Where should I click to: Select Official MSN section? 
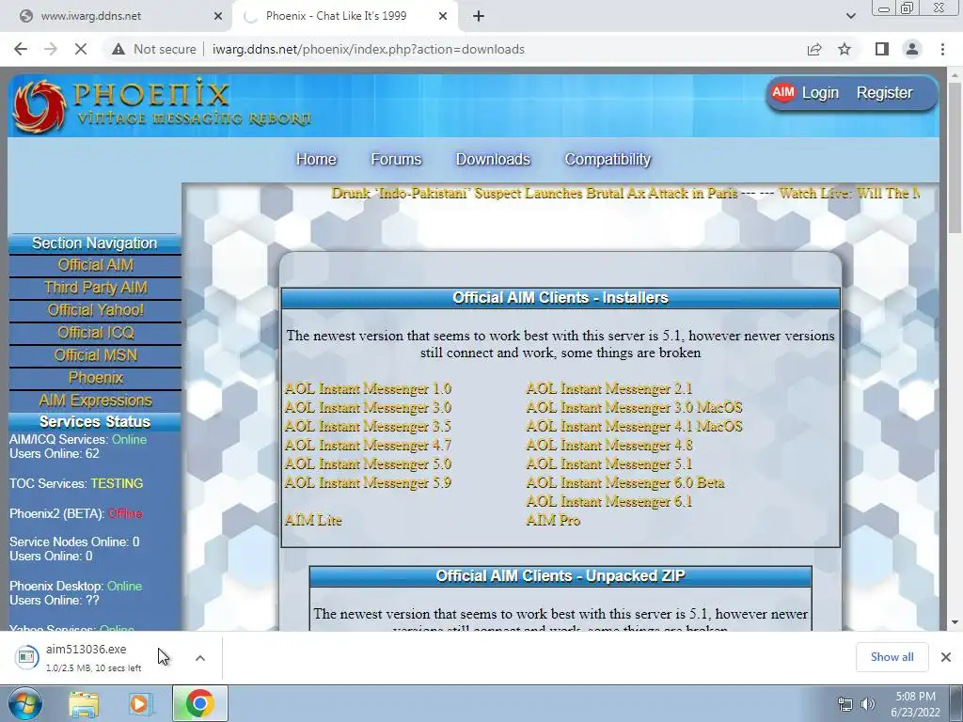(95, 355)
